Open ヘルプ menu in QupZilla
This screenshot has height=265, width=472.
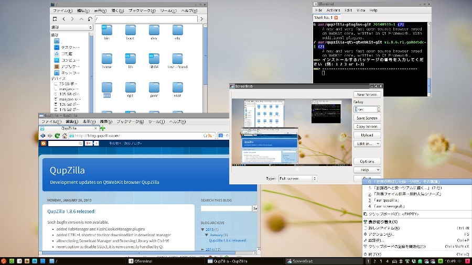(x=177, y=122)
